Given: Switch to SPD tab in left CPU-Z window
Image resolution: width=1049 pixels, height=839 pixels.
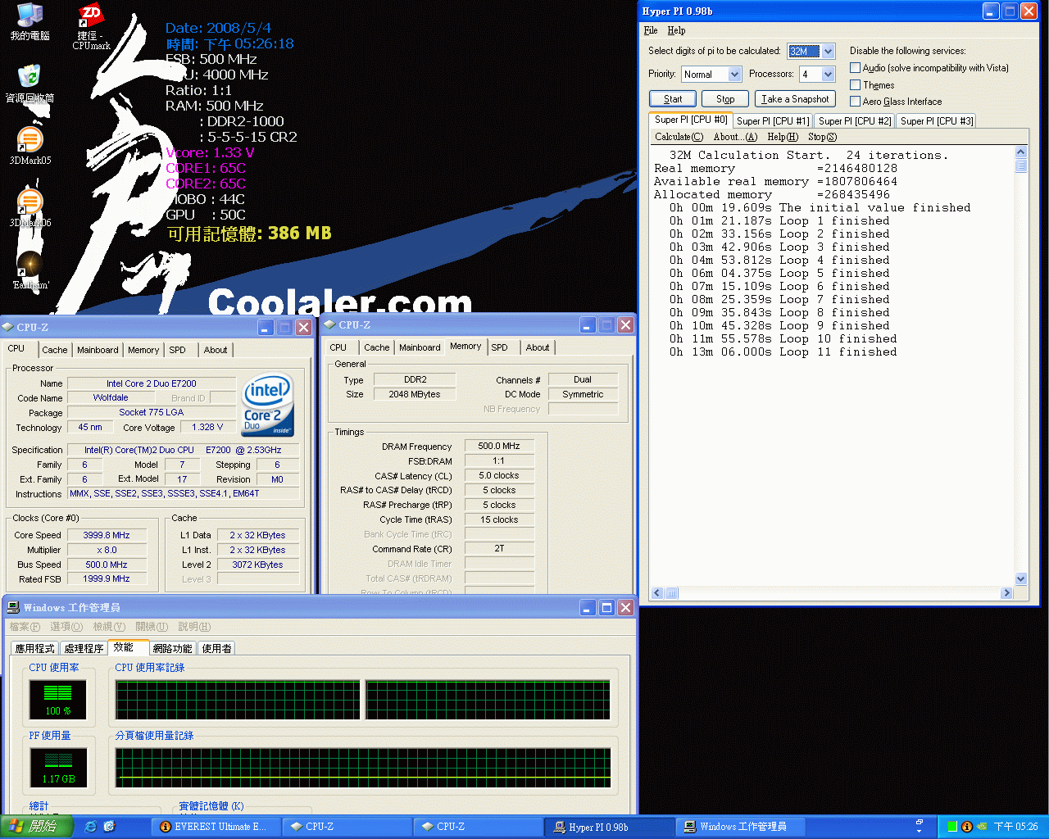Looking at the screenshot, I should [178, 350].
